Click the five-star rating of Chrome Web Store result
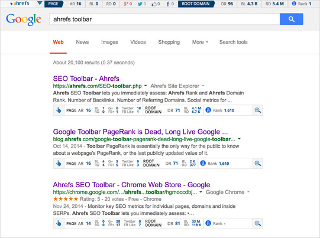The image size is (320, 238). 66,199
